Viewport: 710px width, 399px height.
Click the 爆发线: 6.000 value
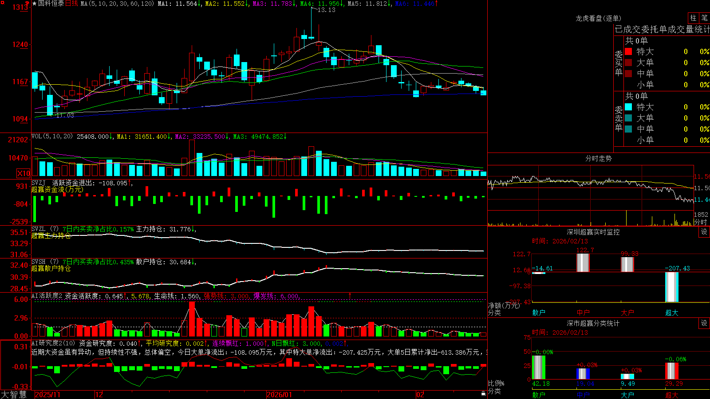276,296
